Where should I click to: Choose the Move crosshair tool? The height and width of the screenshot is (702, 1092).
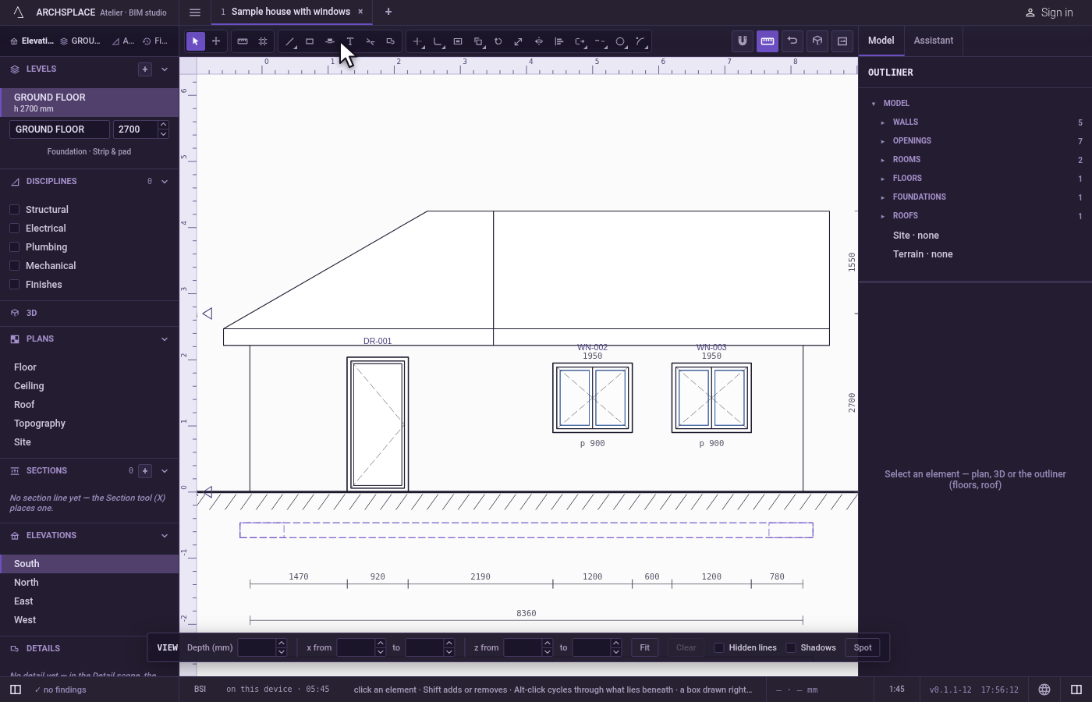216,41
